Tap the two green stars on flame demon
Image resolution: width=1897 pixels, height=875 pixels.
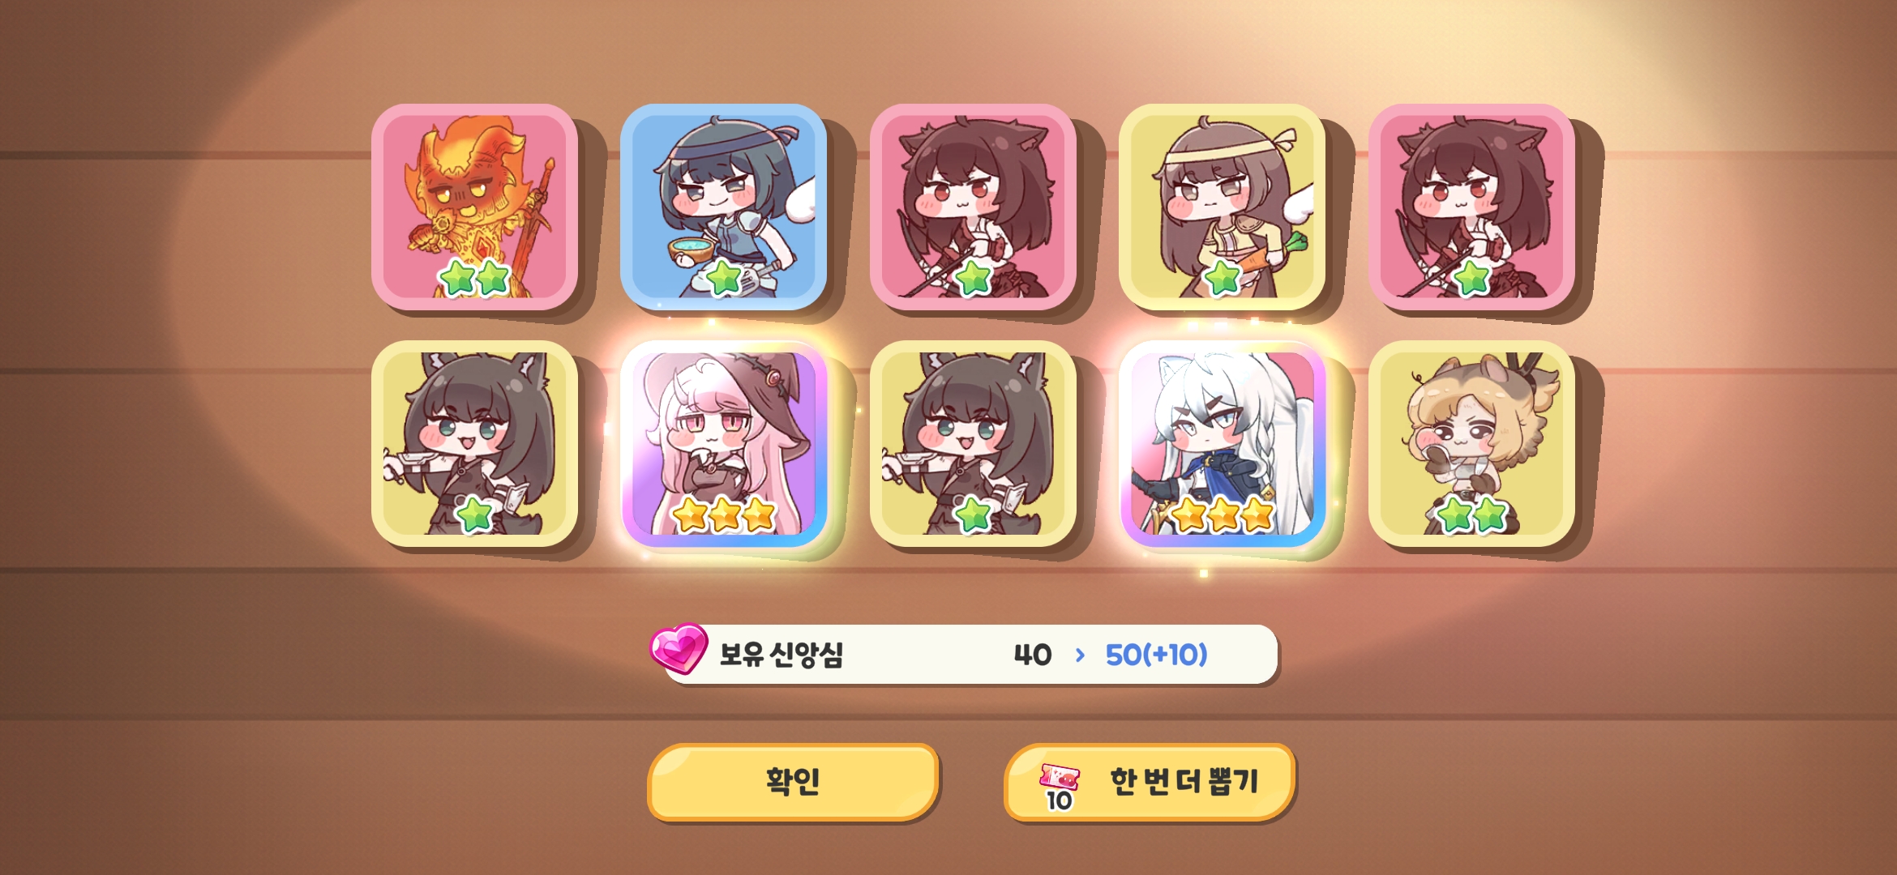click(474, 279)
